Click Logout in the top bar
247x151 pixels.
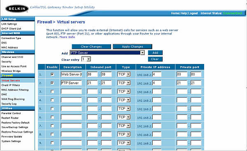coord(193,13)
